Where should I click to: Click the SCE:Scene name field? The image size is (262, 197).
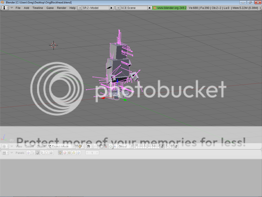pos(134,8)
